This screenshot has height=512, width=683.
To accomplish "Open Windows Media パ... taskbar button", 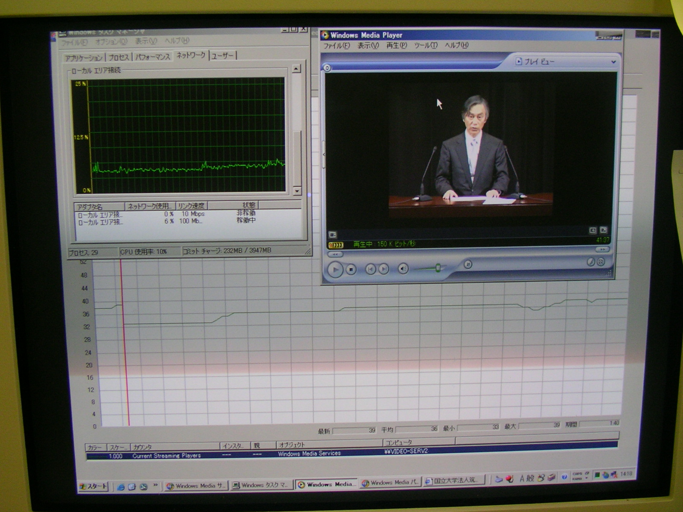I will coord(390,483).
